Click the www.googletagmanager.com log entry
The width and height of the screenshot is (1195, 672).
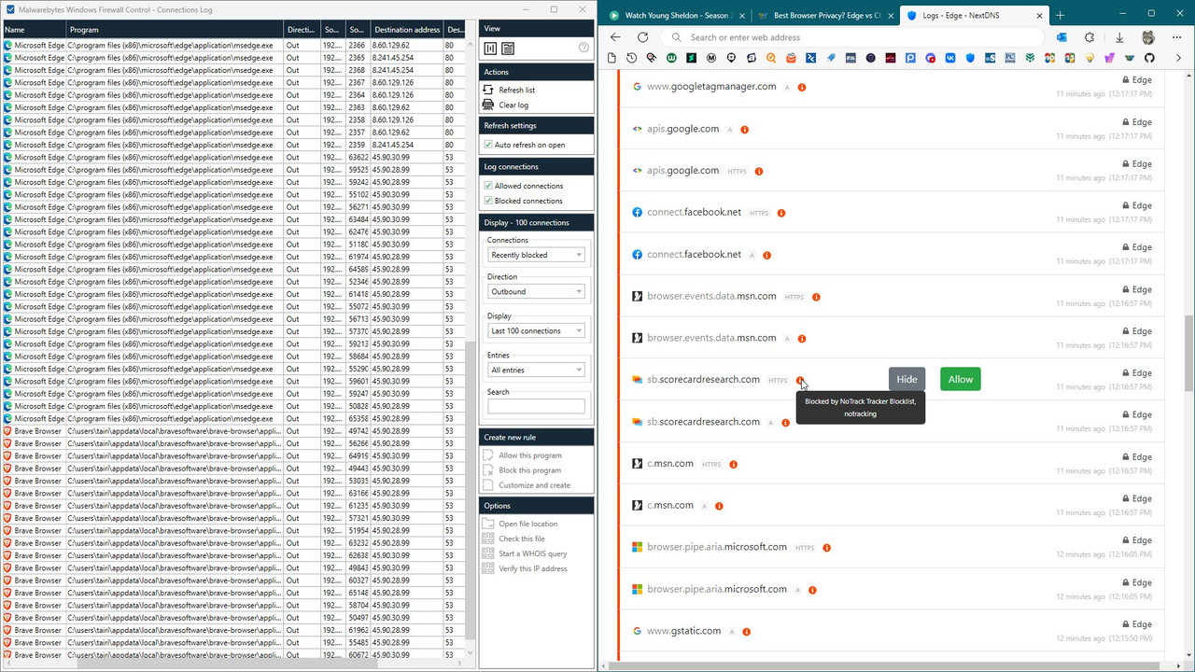[x=711, y=87]
